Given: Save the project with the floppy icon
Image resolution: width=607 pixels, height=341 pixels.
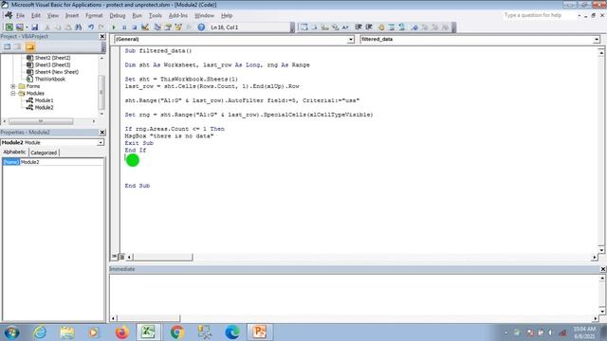Looking at the screenshot, I should click(x=35, y=27).
